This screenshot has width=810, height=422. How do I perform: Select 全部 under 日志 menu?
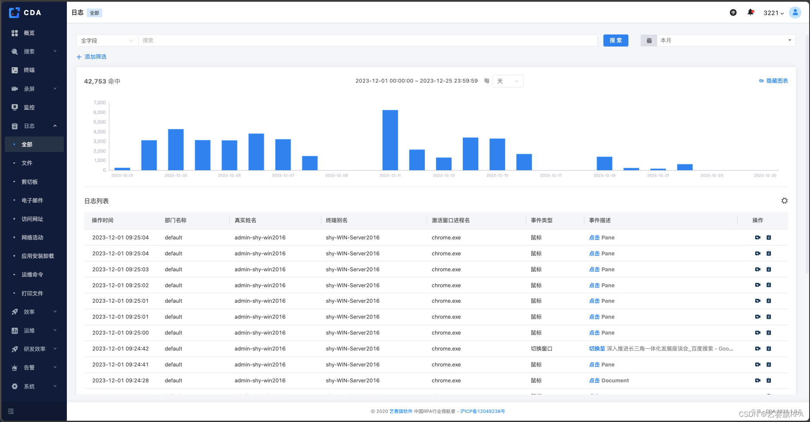[35, 144]
